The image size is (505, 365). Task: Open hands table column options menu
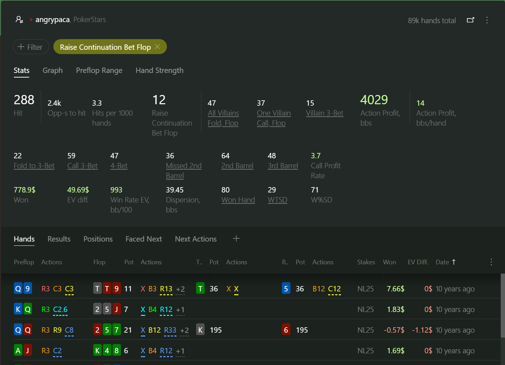tap(491, 262)
